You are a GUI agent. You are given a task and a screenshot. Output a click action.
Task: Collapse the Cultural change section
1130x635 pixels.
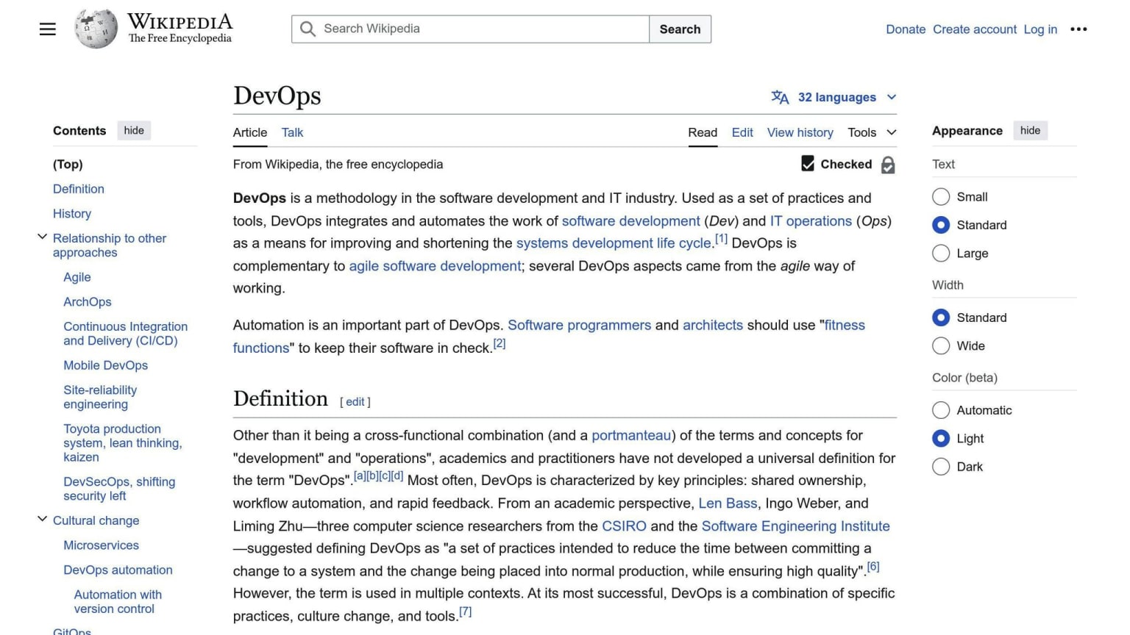click(x=42, y=519)
